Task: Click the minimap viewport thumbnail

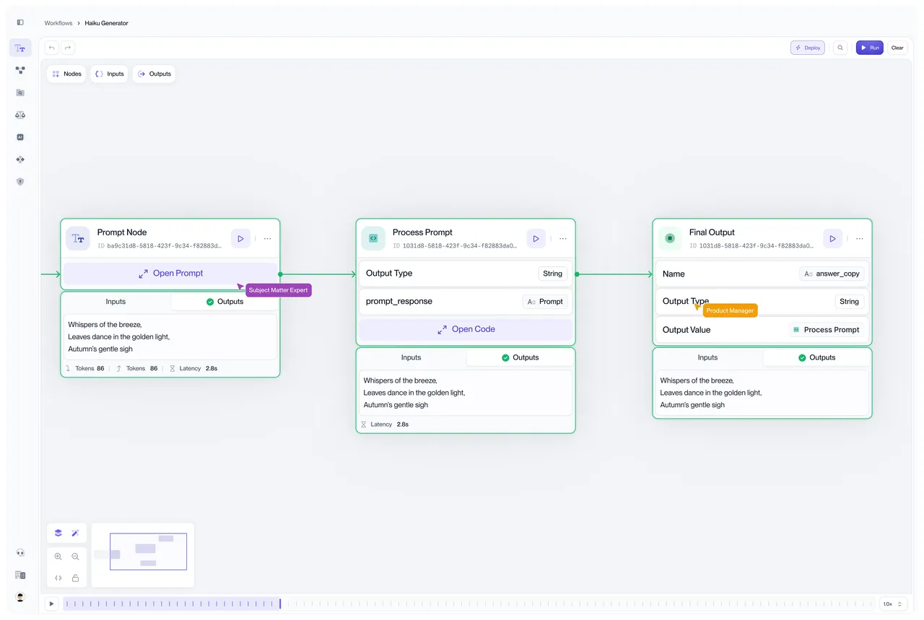Action: coord(148,551)
